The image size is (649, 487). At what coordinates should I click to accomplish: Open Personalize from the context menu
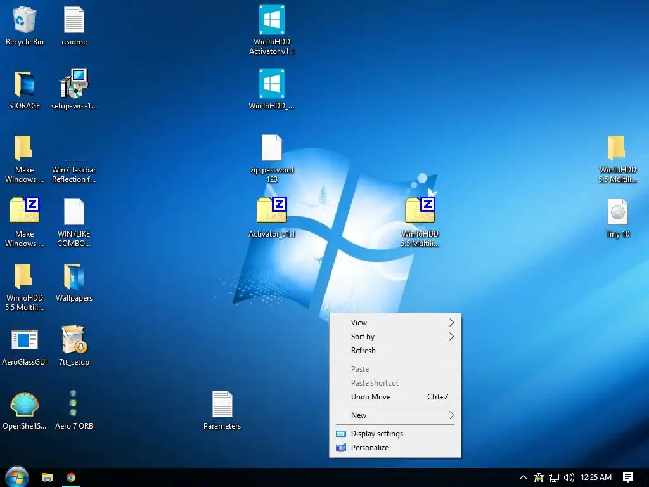point(395,448)
